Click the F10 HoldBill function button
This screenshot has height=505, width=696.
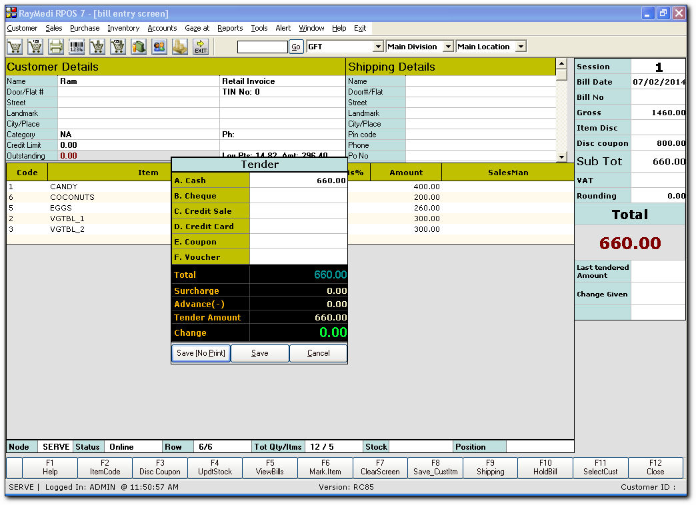pos(545,468)
